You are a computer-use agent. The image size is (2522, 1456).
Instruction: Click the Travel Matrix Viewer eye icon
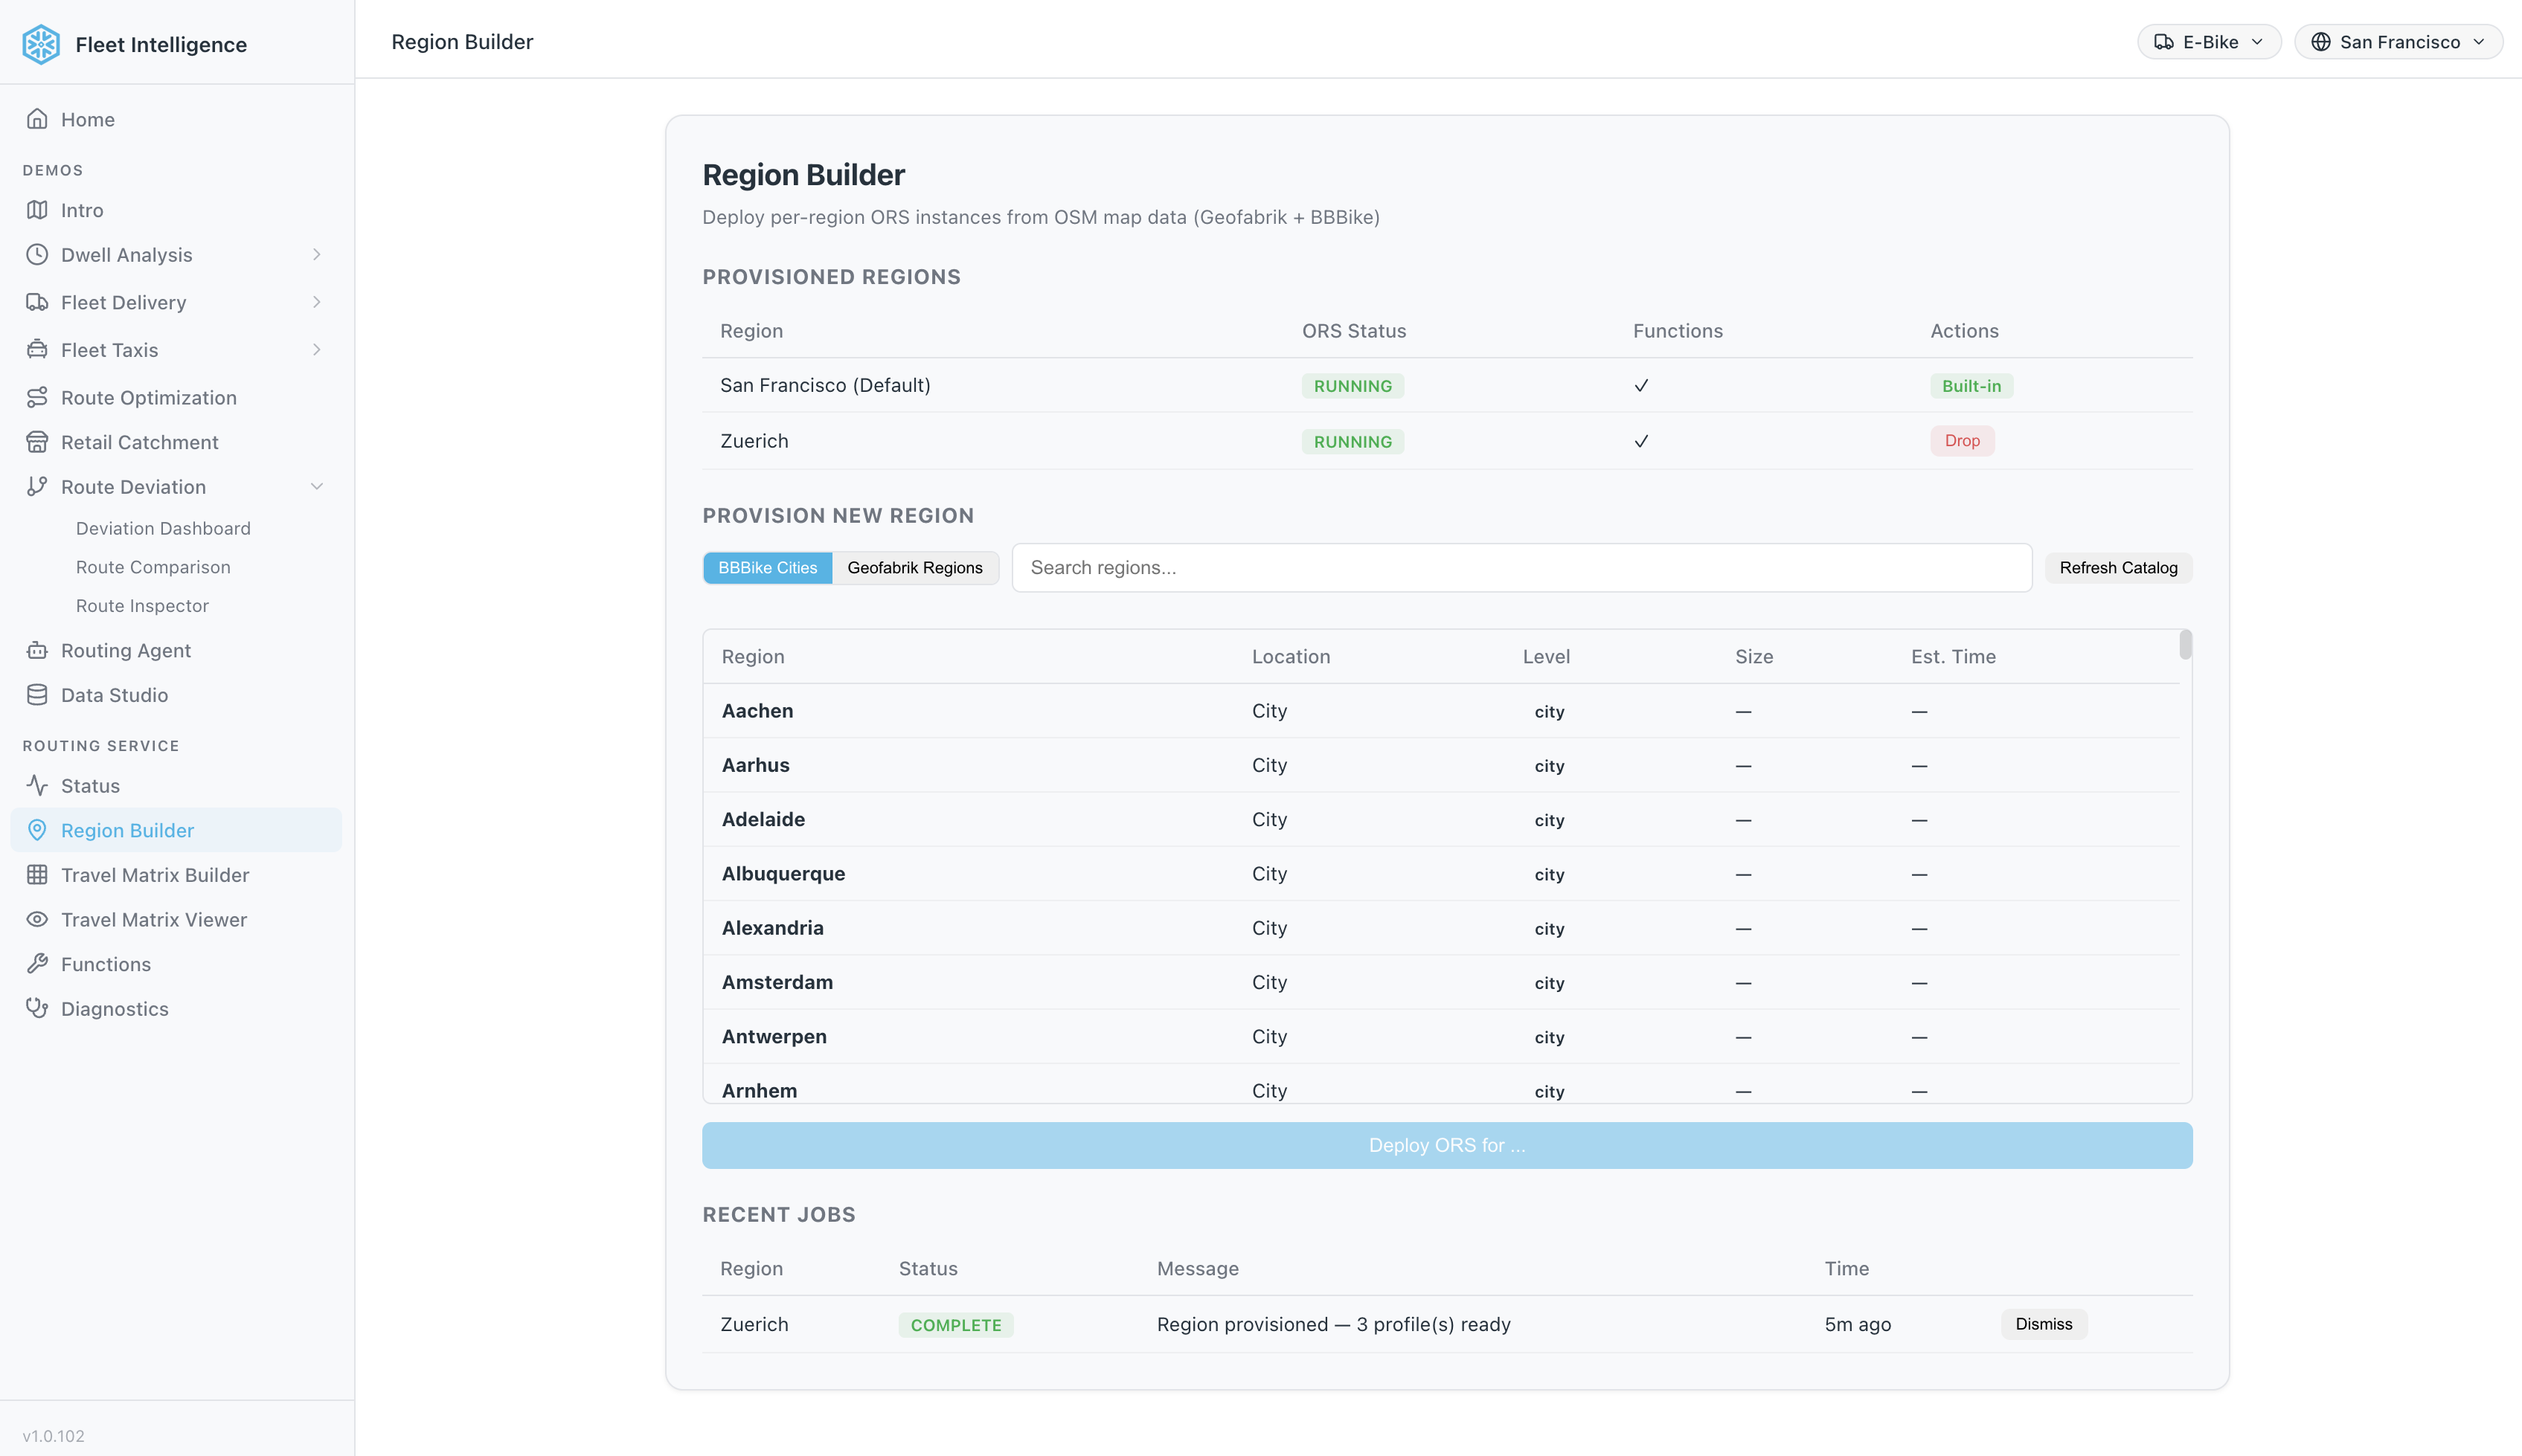click(37, 919)
